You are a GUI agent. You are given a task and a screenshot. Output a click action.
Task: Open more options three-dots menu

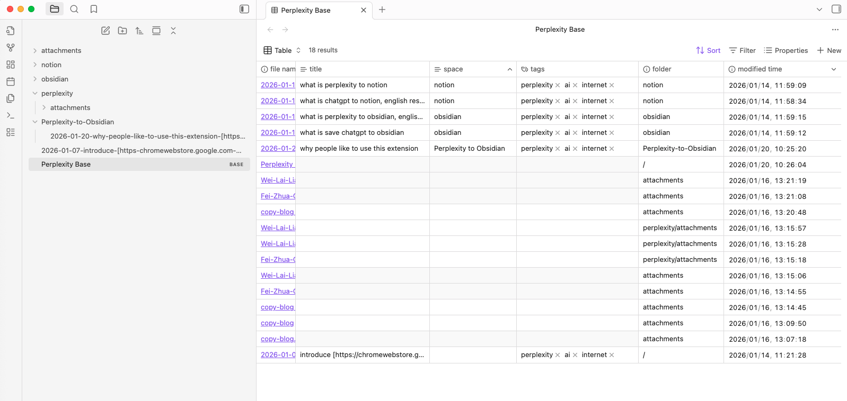(835, 30)
